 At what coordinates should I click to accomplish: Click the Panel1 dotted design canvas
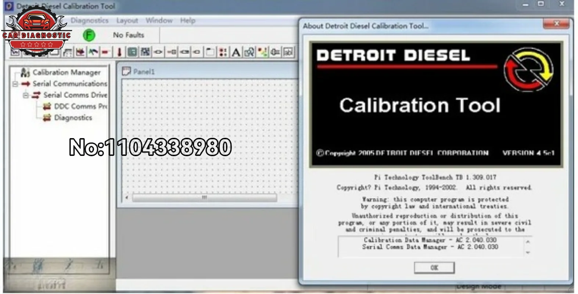click(210, 136)
